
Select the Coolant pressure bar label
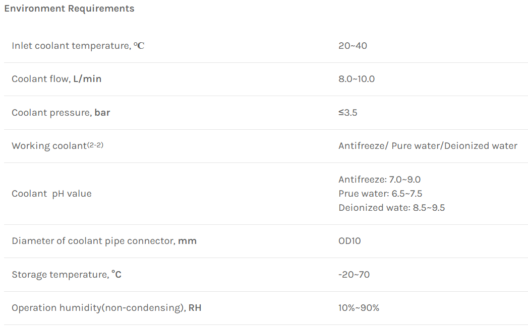[x=61, y=113]
